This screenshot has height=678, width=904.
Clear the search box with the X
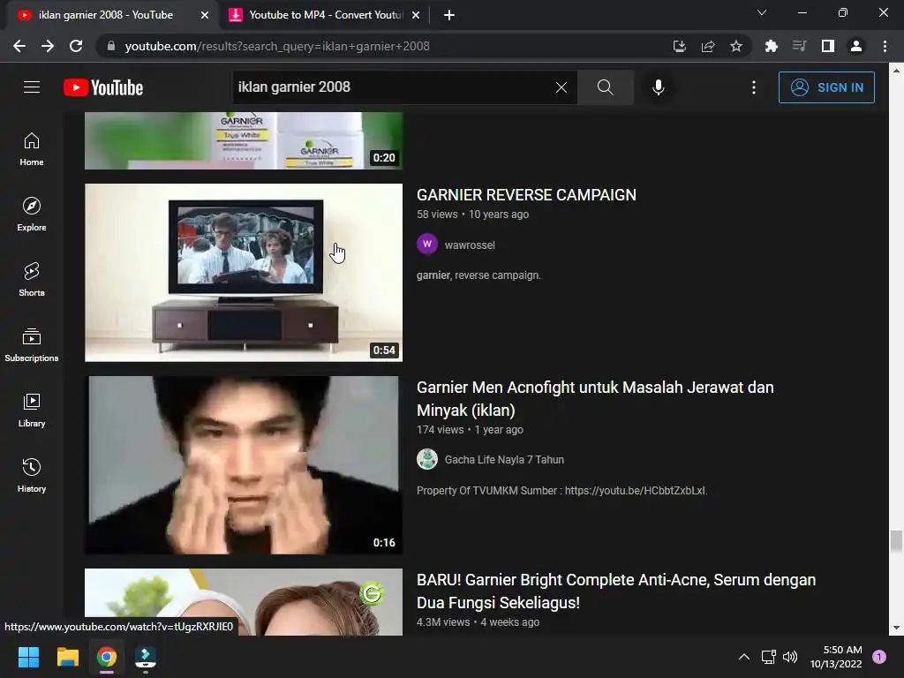pyautogui.click(x=561, y=87)
